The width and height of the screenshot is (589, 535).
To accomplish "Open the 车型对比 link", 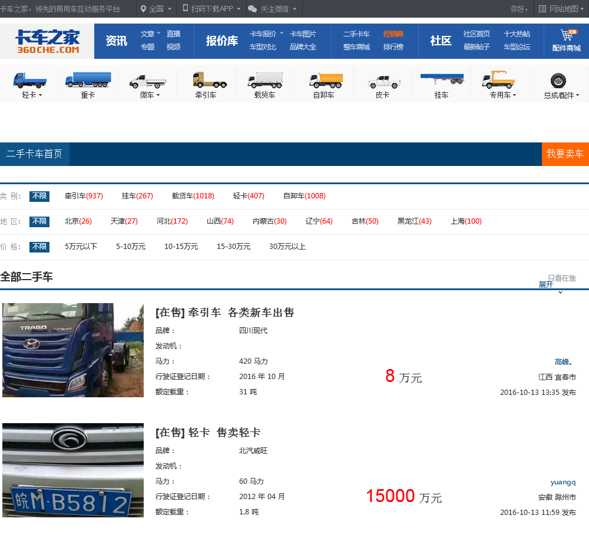I will [x=263, y=47].
